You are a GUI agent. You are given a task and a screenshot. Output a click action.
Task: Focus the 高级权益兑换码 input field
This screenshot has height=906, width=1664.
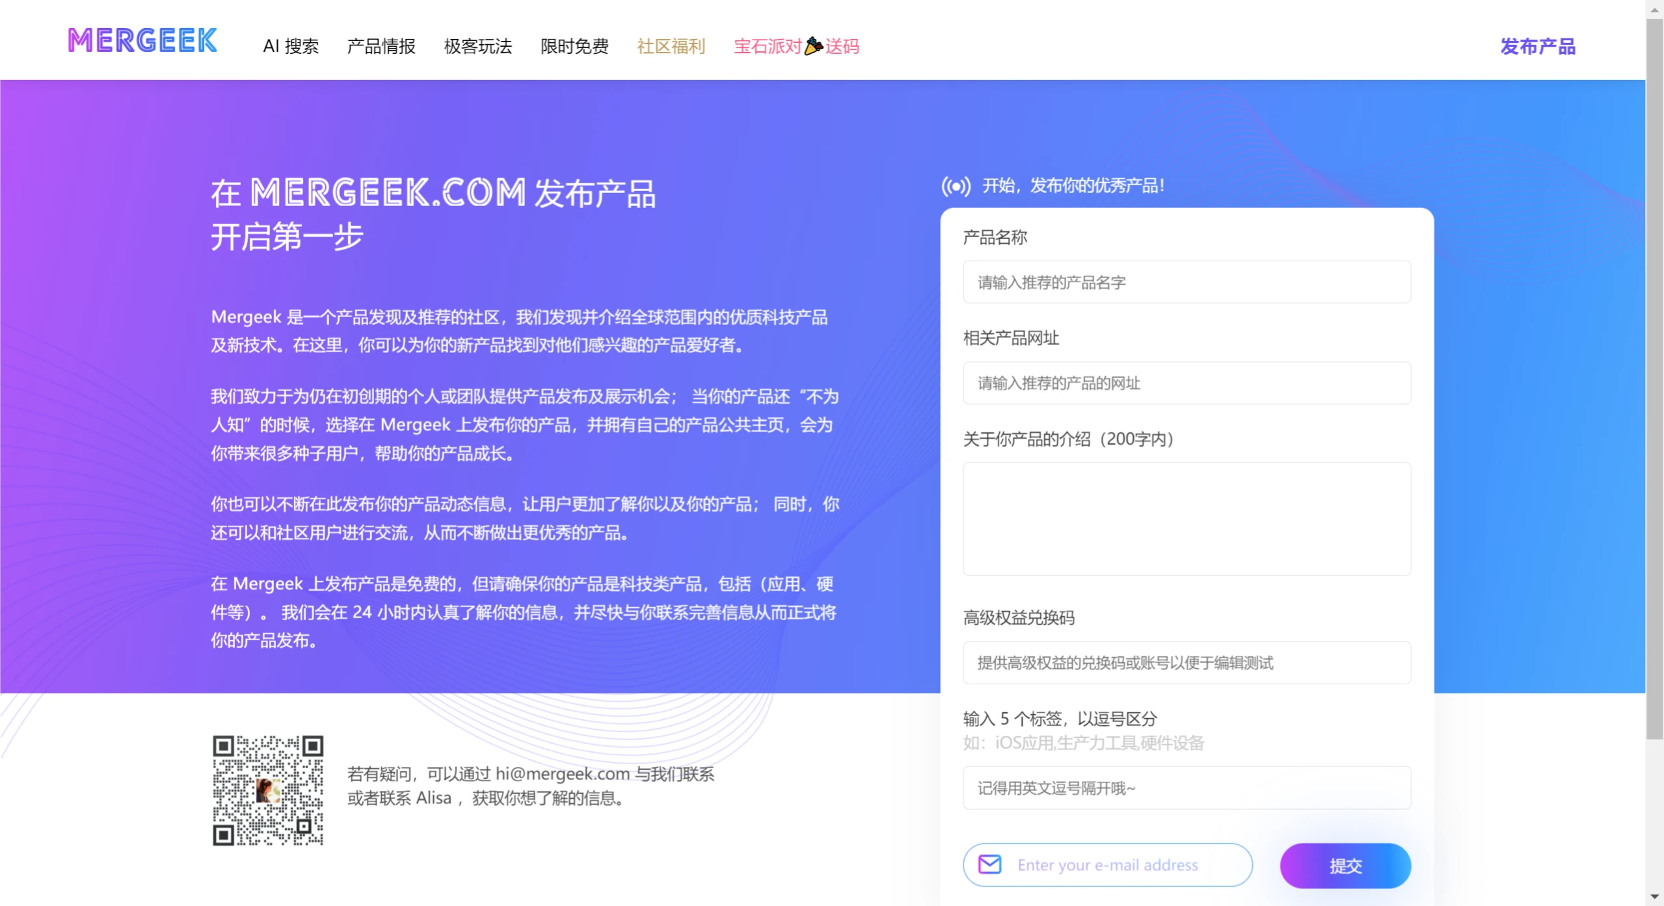[1186, 662]
